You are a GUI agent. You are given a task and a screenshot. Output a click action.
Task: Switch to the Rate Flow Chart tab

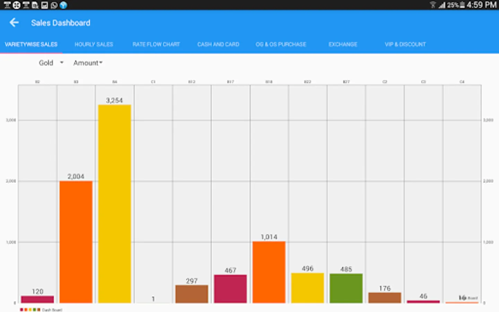pos(156,44)
